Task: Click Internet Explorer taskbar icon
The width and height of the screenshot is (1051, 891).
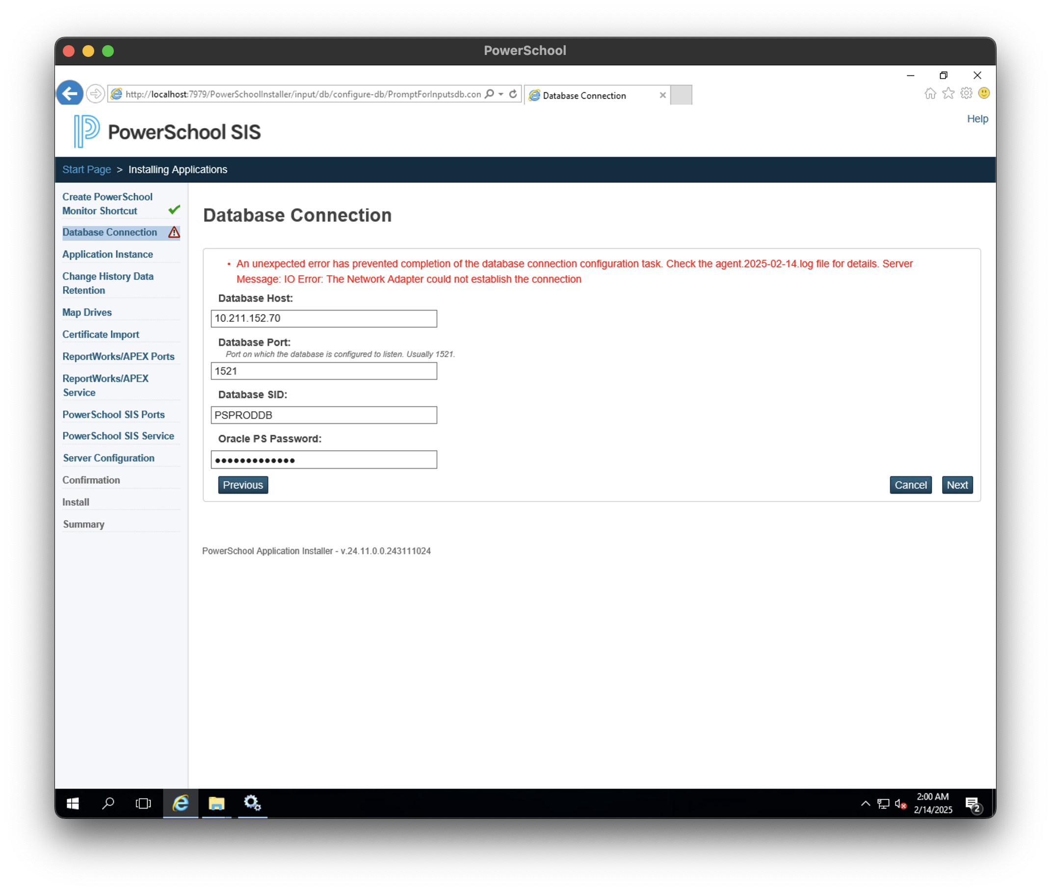Action: coord(180,804)
